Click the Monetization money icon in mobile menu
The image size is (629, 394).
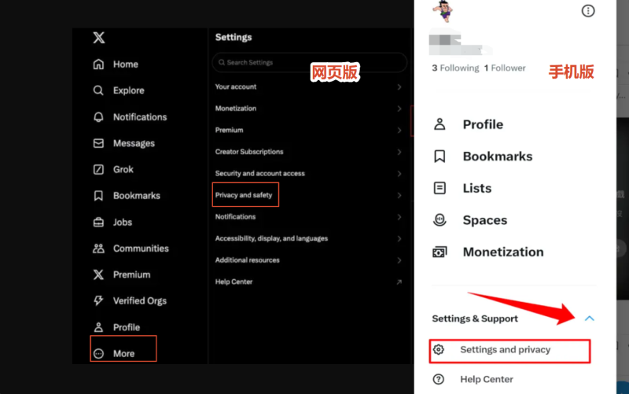[440, 252]
